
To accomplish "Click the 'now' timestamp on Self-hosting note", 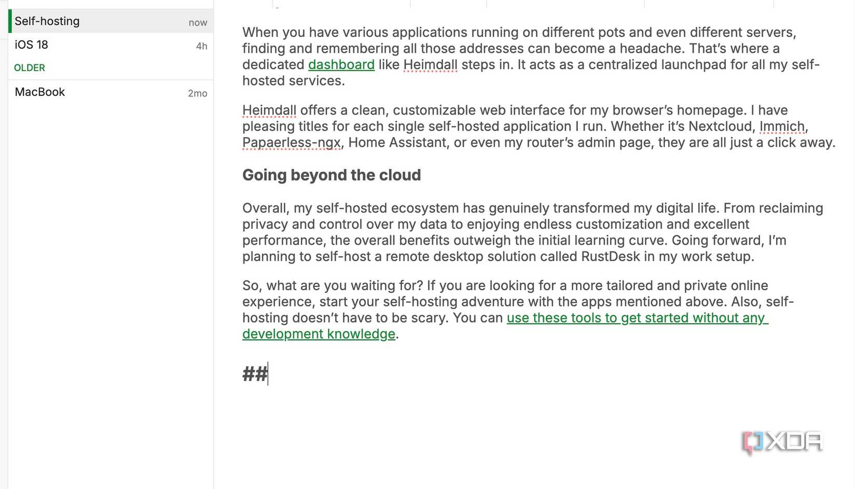I will (x=198, y=23).
